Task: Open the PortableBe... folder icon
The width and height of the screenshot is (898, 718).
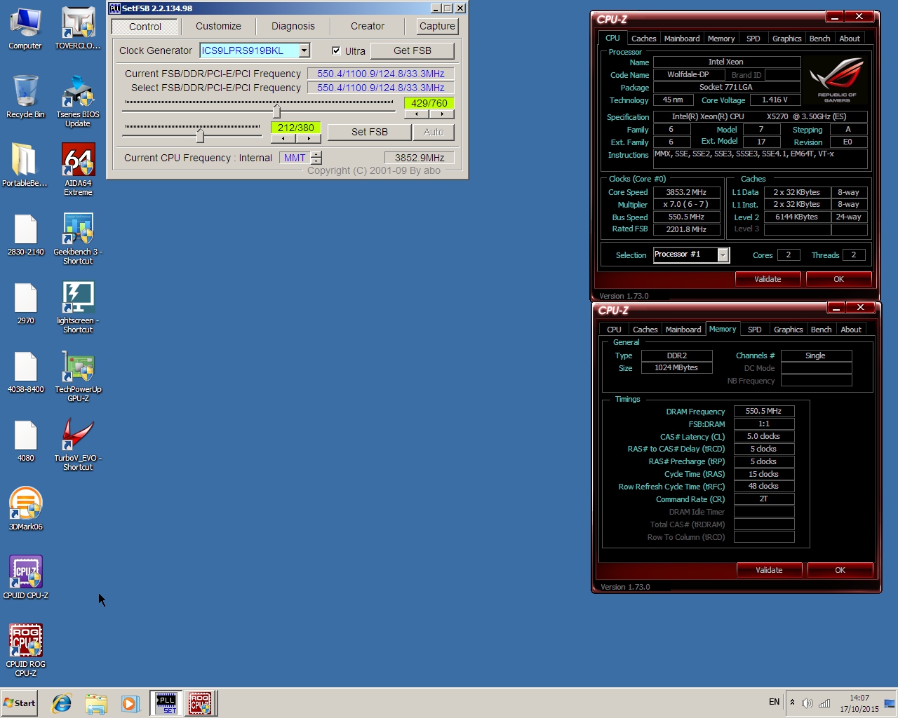Action: [x=25, y=165]
